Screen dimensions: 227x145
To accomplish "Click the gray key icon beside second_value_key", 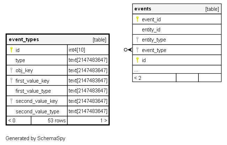I will click(x=11, y=101).
